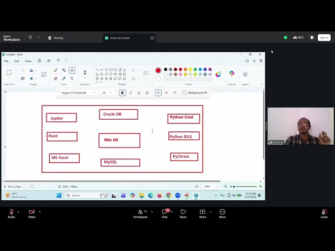Expand the Participants options caret
Screen dimensions: 335x251
point(152,212)
